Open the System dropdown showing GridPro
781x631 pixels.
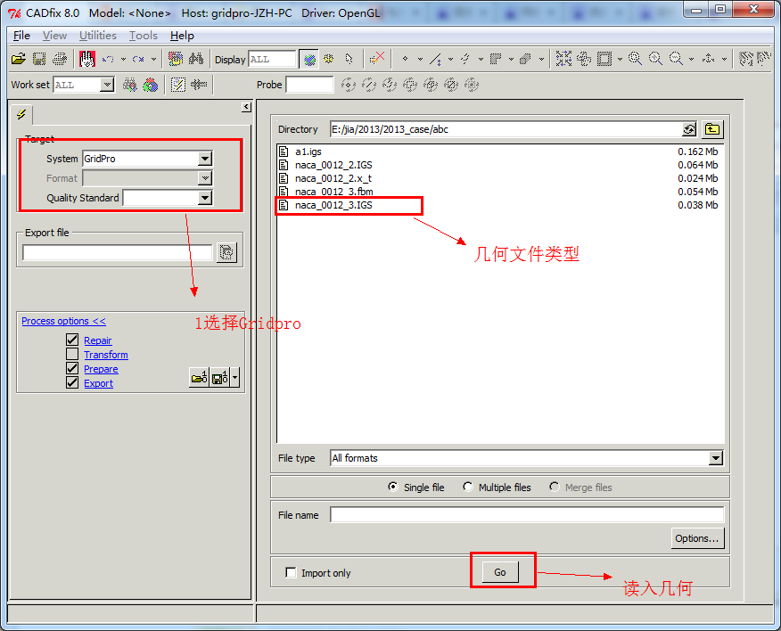pos(205,159)
